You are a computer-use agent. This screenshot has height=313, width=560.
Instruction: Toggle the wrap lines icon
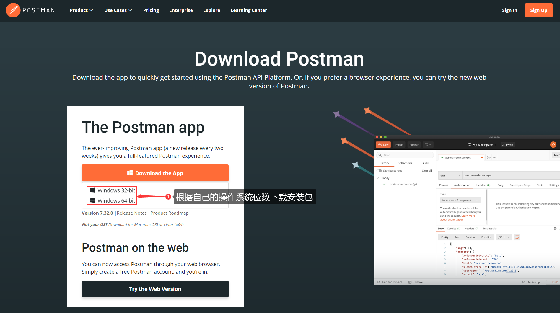(517, 237)
